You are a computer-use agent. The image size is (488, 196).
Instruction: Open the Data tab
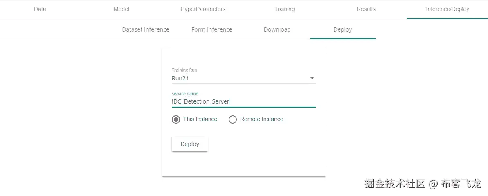[x=40, y=9]
